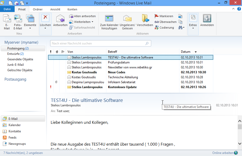Sort by the priority column header

click(x=51, y=52)
